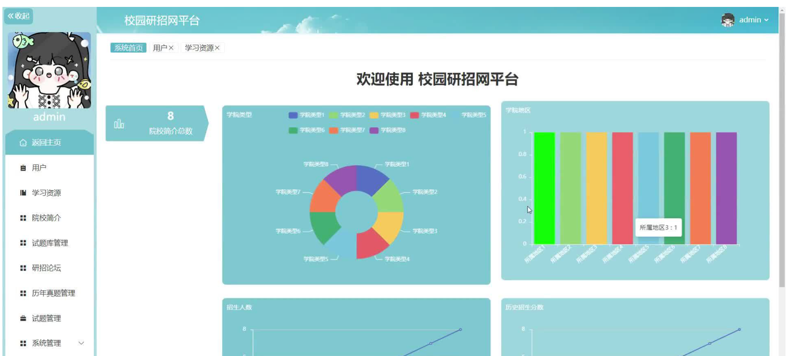The image size is (792, 356).
Task: Click the 院校简介总数 count label
Action: 171,131
